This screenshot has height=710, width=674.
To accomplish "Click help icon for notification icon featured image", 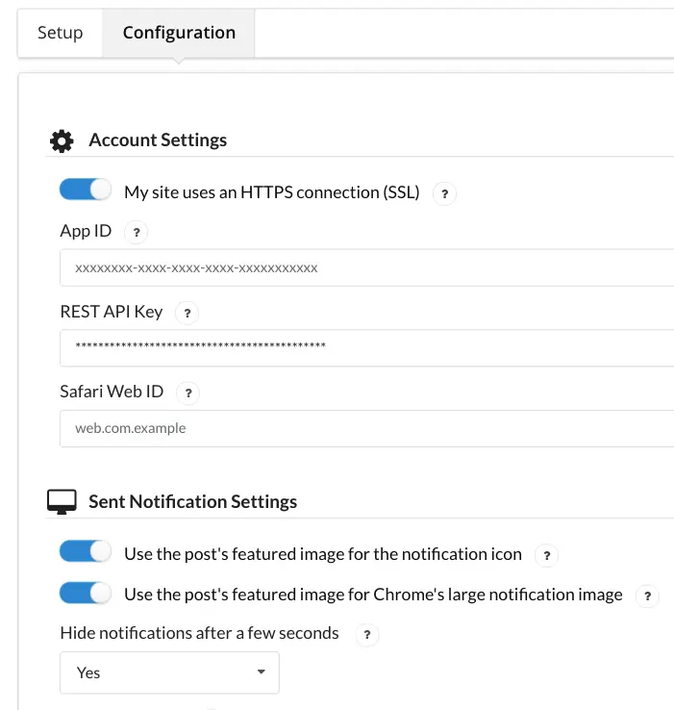I will point(546,555).
